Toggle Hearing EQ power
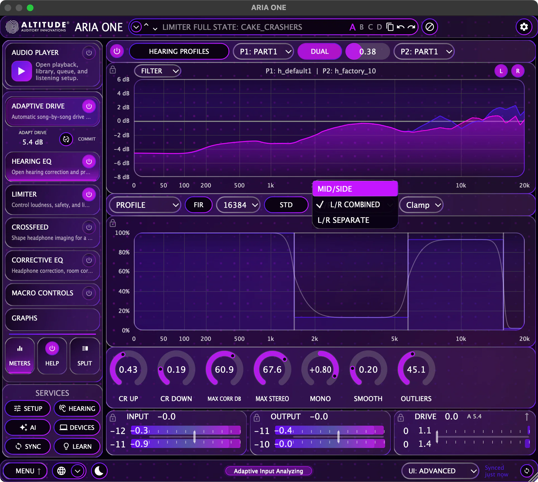Screen dimensions: 538x482 point(89,161)
